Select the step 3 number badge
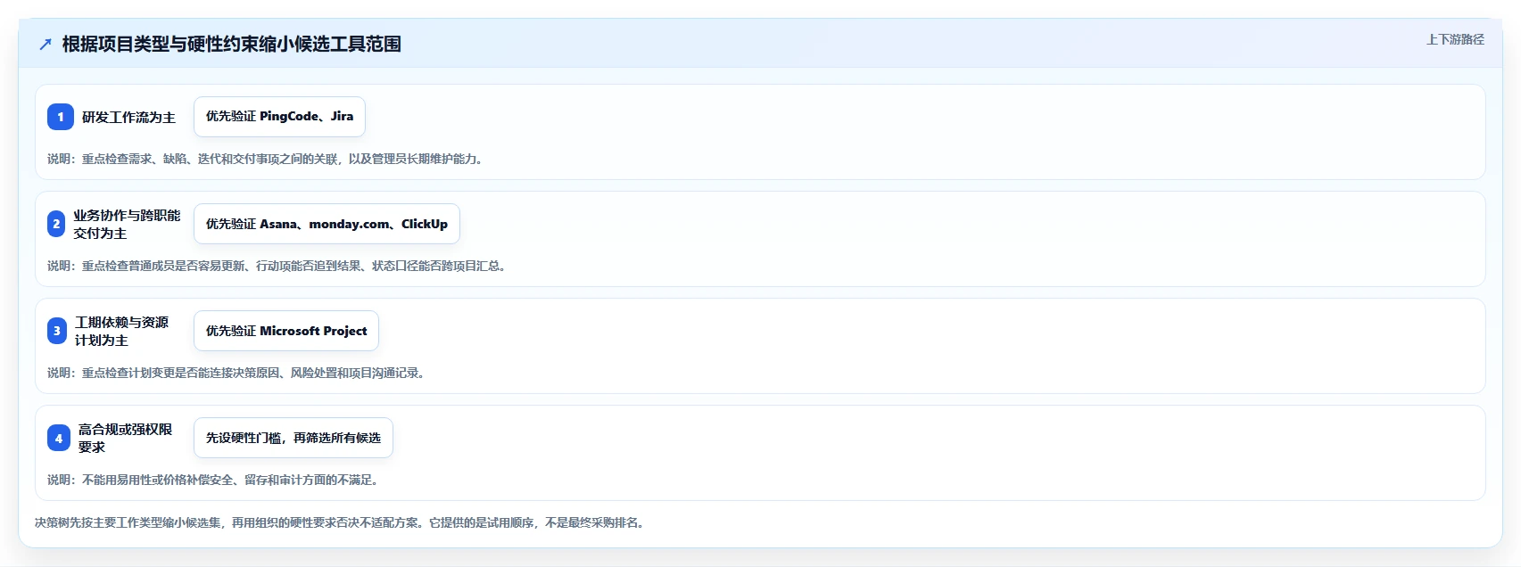Screen dimensions: 1521x567 (57, 331)
